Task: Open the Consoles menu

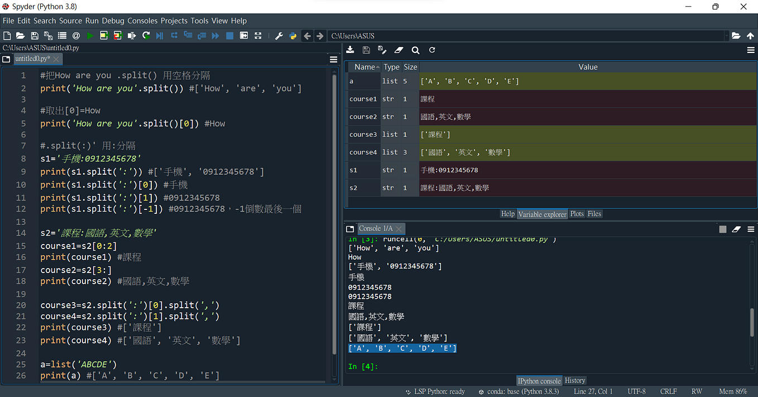Action: pyautogui.click(x=142, y=21)
